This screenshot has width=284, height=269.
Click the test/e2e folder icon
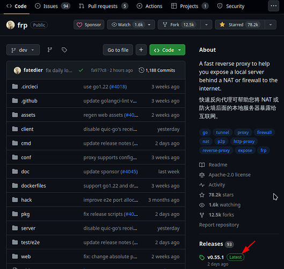[15, 242]
